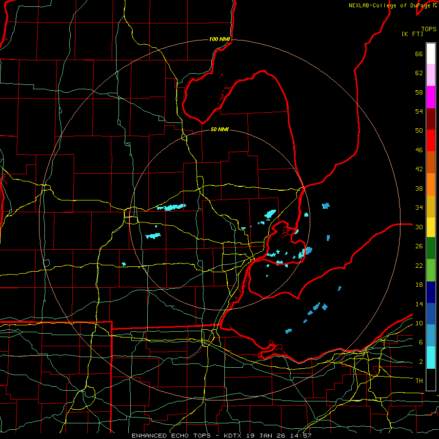Click the dark green legend swatch

coord(431,248)
